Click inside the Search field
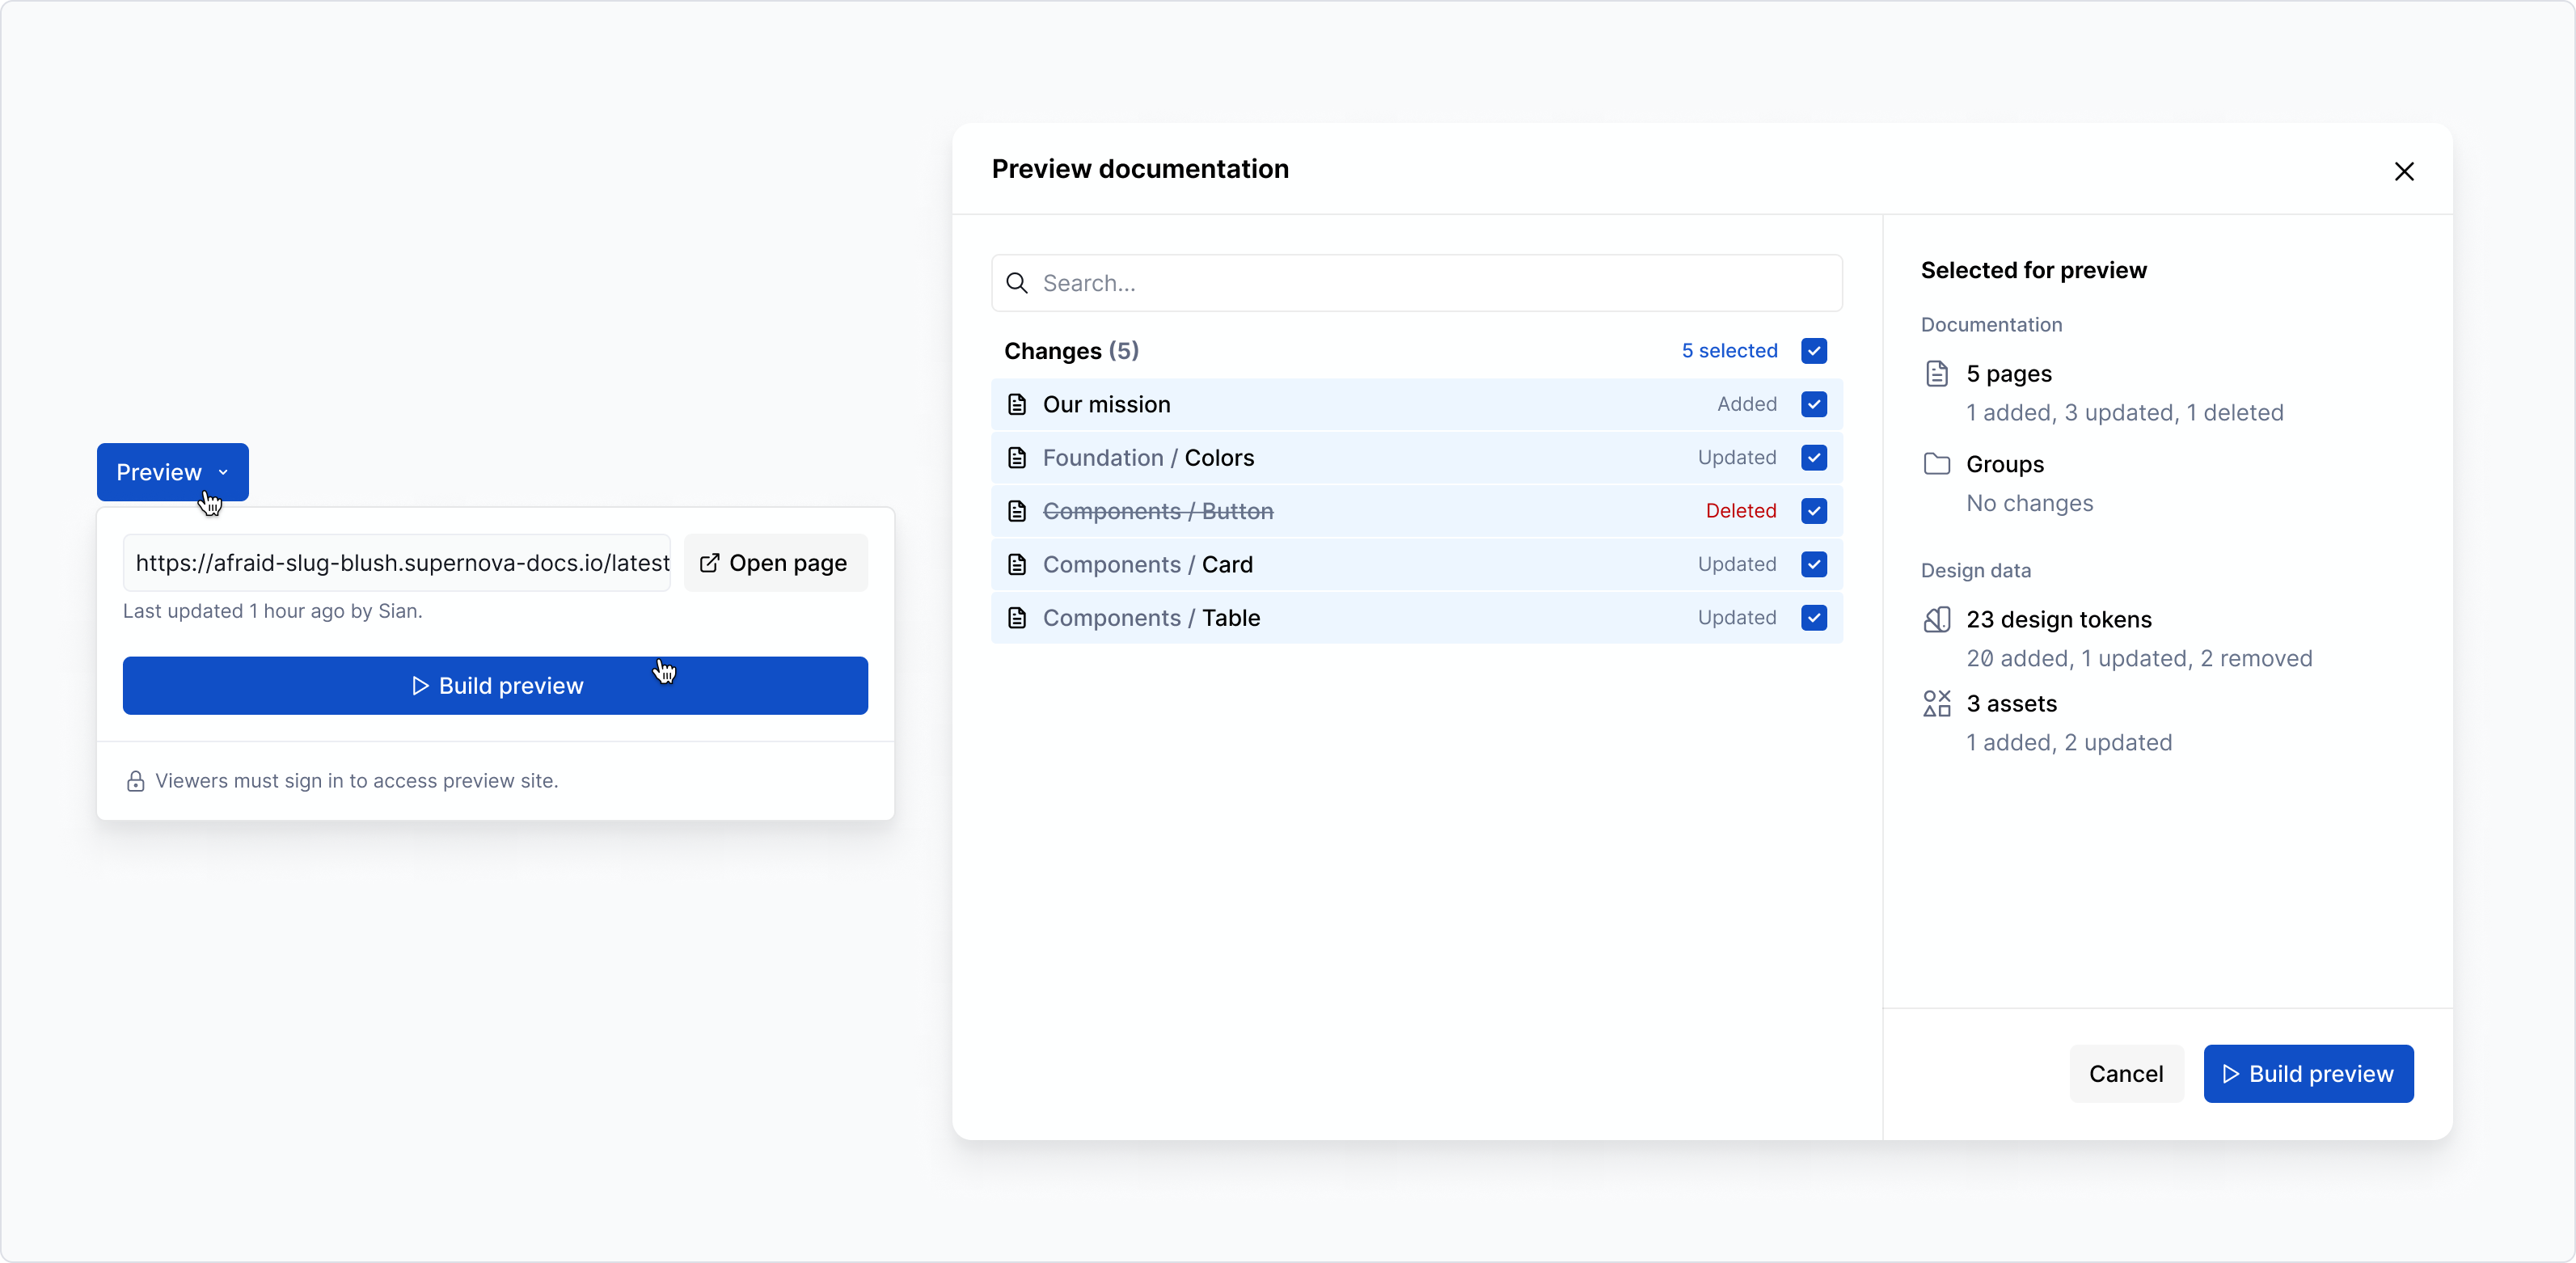The width and height of the screenshot is (2576, 1263). click(1300, 283)
